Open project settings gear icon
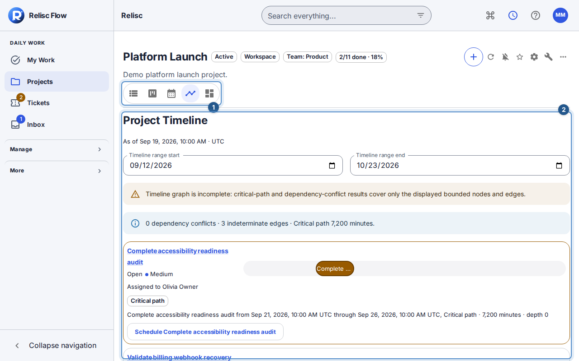 point(534,57)
